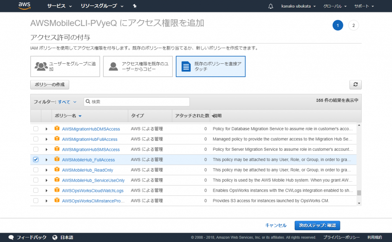Screen dimensions: 392x242
Task: Expand AWSMigrationHubDMSAccess policy details
Action: [x=46, y=129]
